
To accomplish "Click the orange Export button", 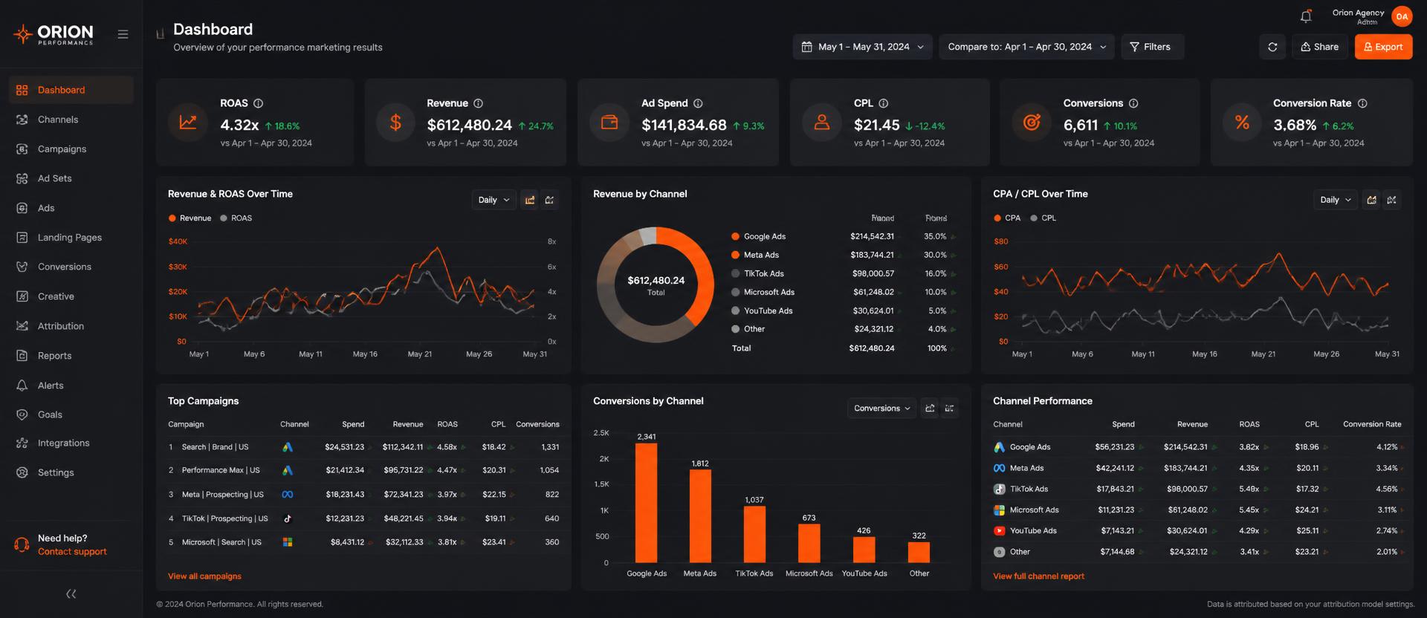I will point(1383,47).
